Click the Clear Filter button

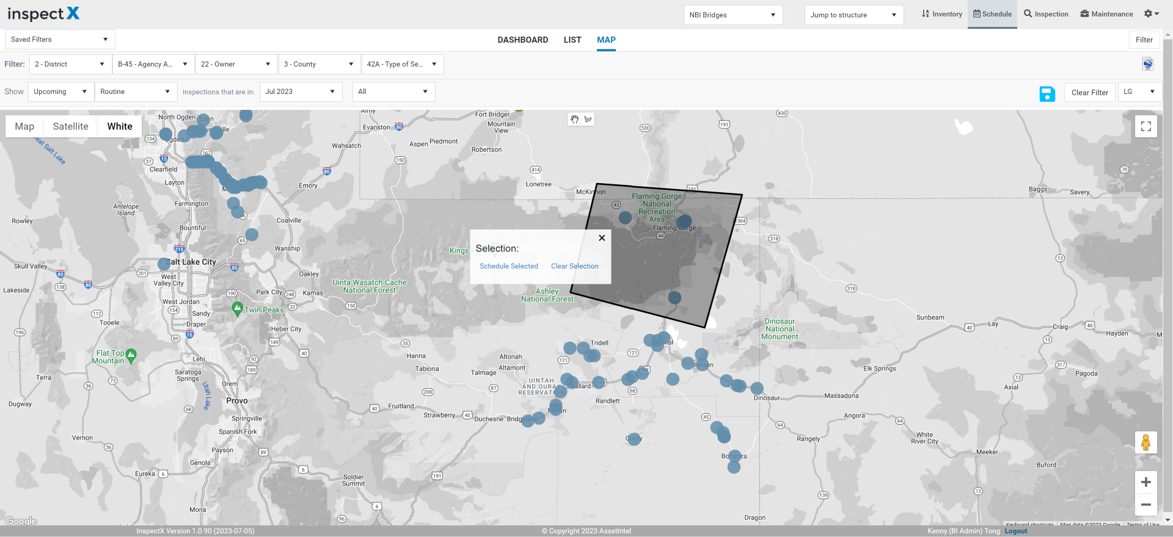1090,93
